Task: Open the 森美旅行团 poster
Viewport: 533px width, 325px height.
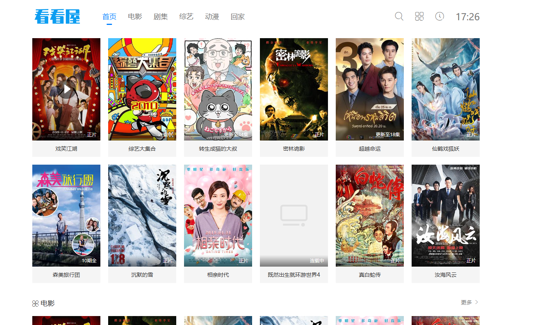Action: (x=66, y=216)
